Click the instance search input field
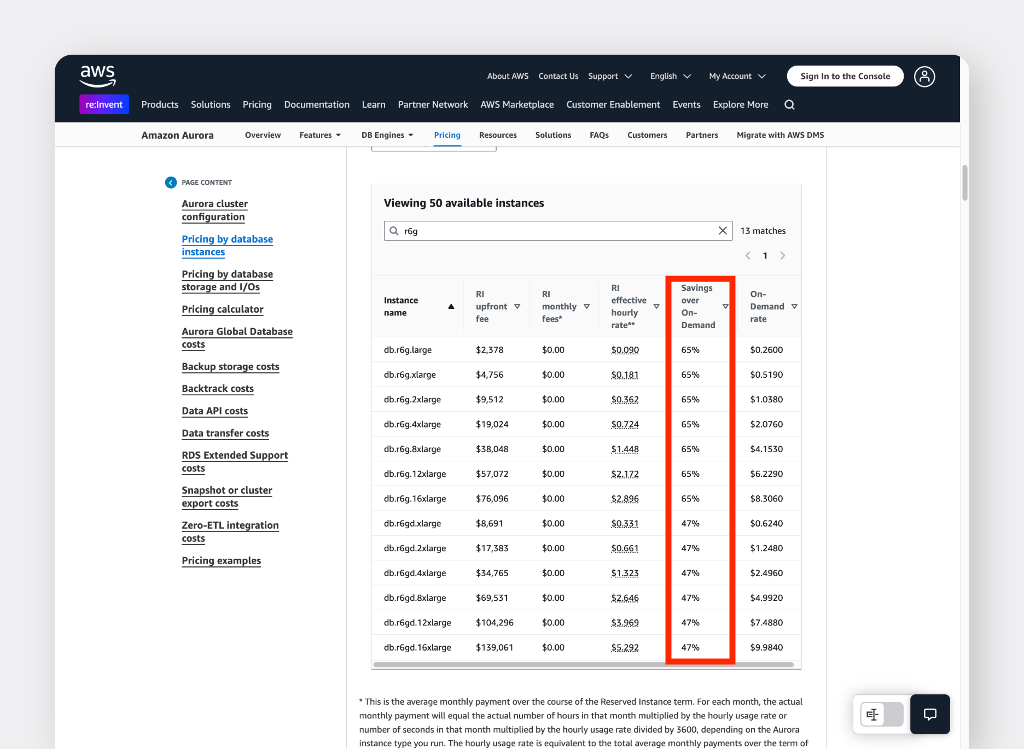Image resolution: width=1024 pixels, height=749 pixels. coord(558,231)
